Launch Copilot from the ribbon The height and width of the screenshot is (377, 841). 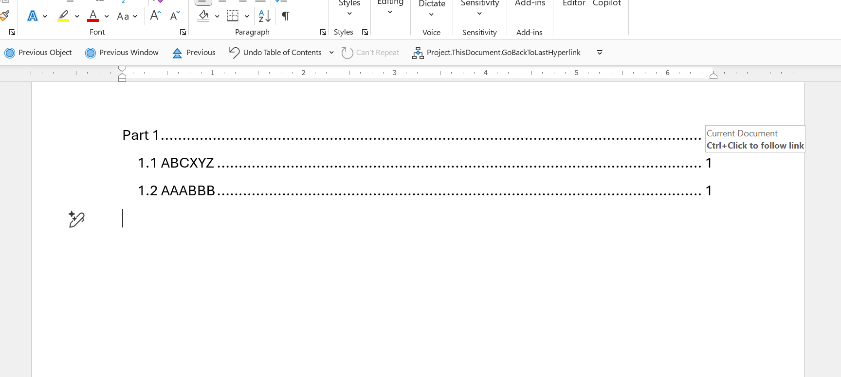[607, 4]
